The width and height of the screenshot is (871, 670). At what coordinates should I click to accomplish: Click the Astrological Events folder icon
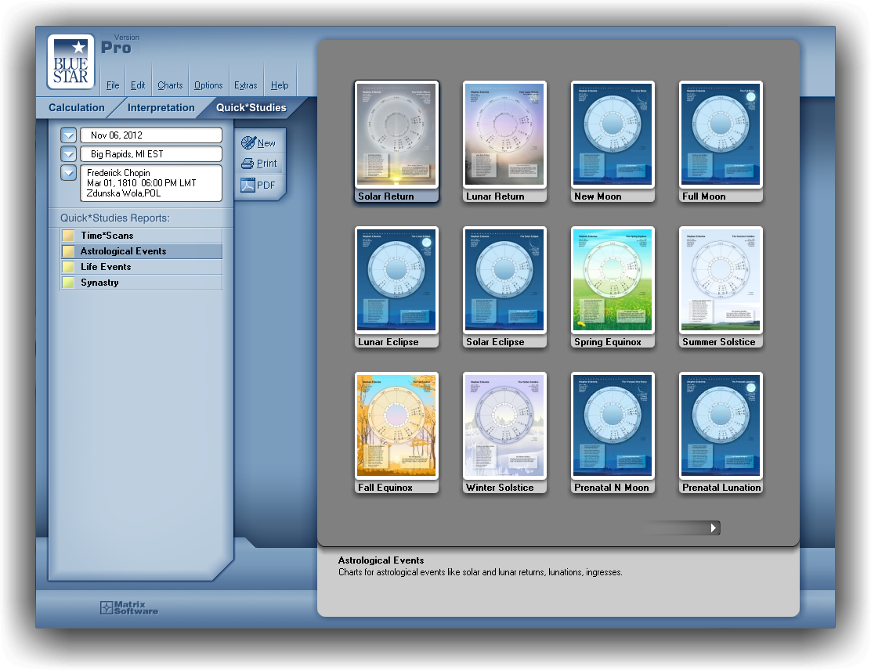68,251
